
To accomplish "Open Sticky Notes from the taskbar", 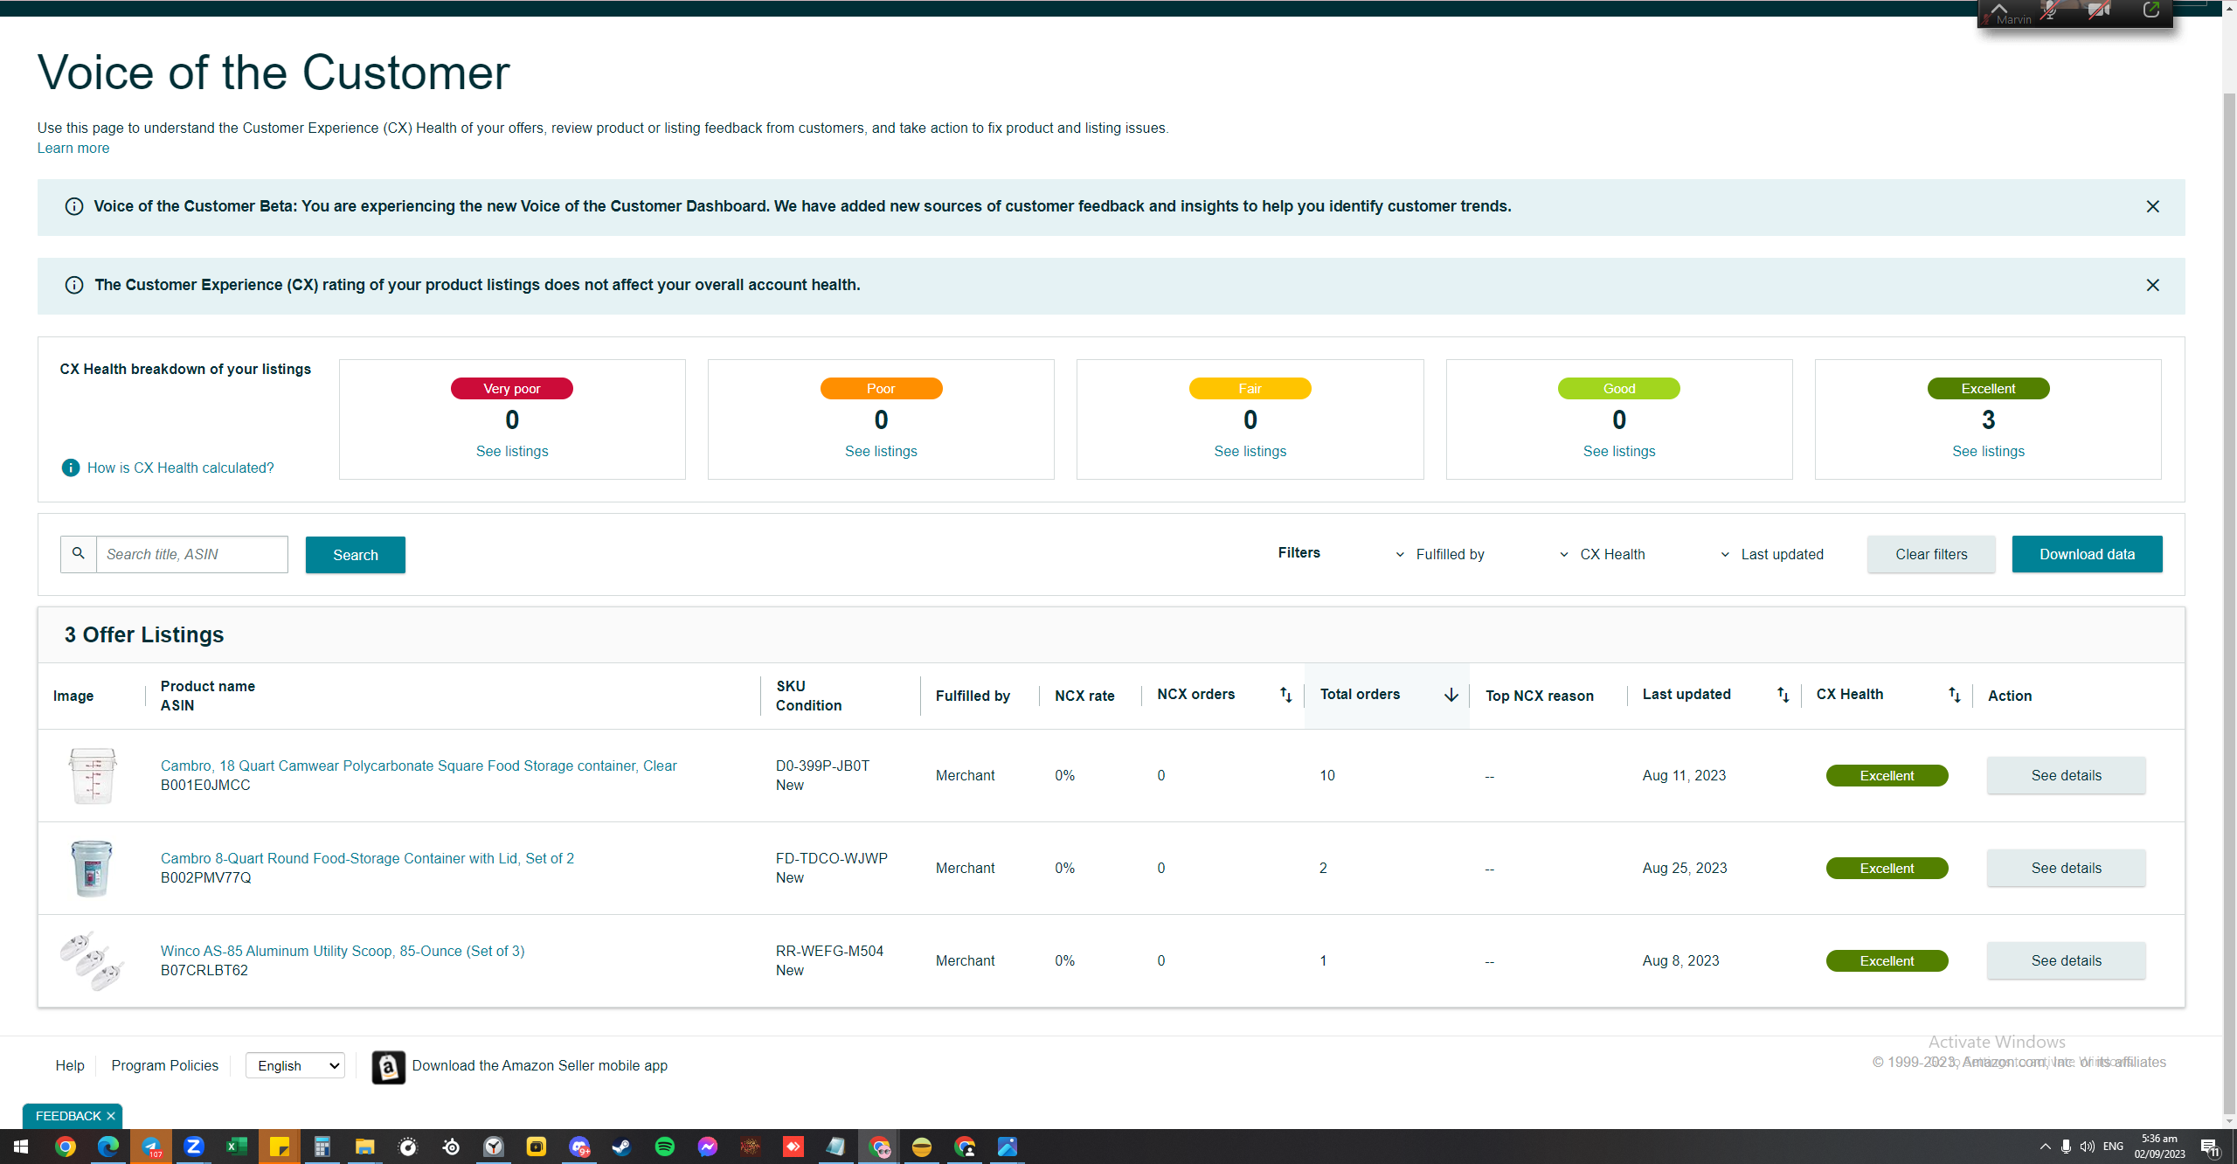I will (x=280, y=1147).
